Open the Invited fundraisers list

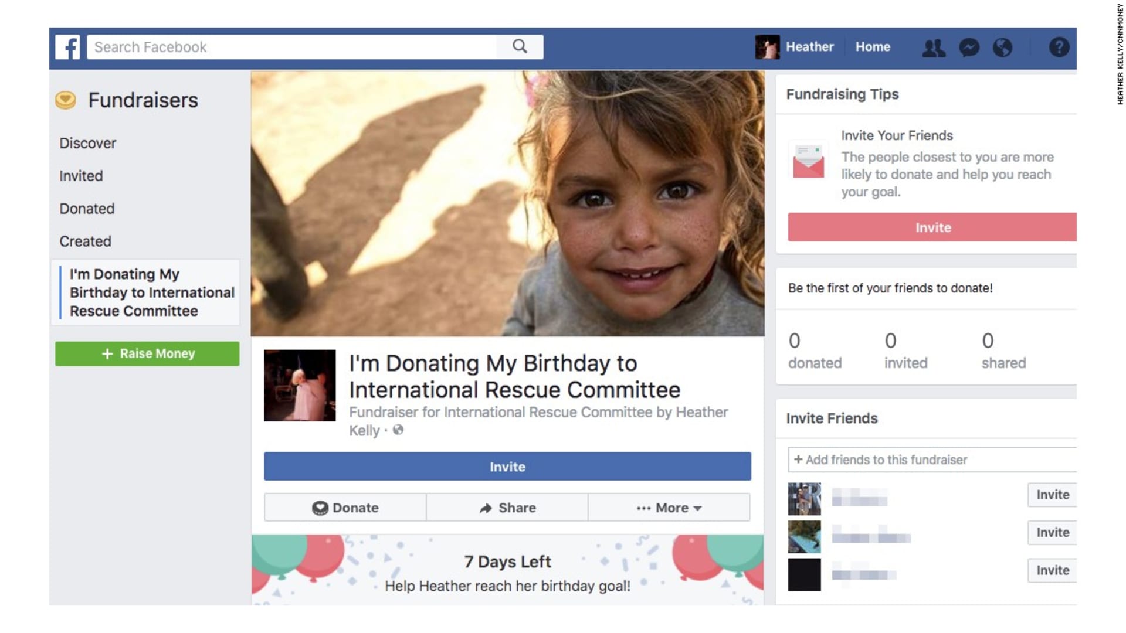(81, 176)
